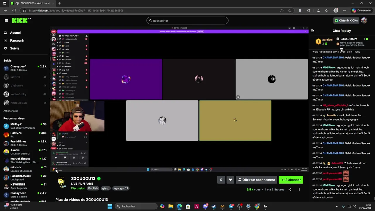Image resolution: width=375 pixels, height=211 pixels.
Task: Open Accueil in the Kick sidebar
Action: tap(16, 33)
